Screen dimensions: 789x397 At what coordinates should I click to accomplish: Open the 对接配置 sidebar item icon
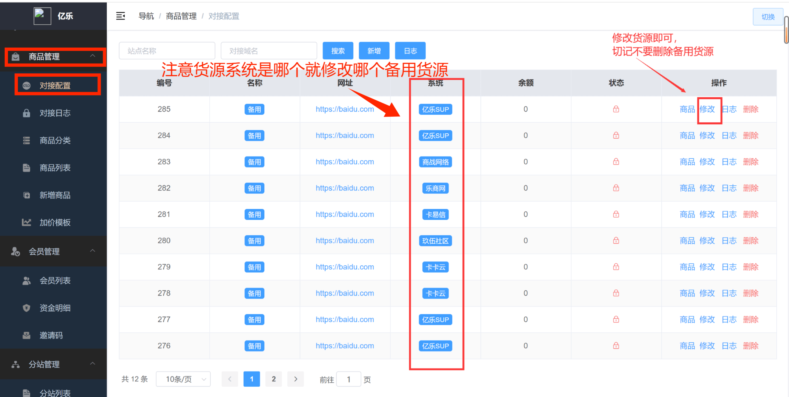27,86
